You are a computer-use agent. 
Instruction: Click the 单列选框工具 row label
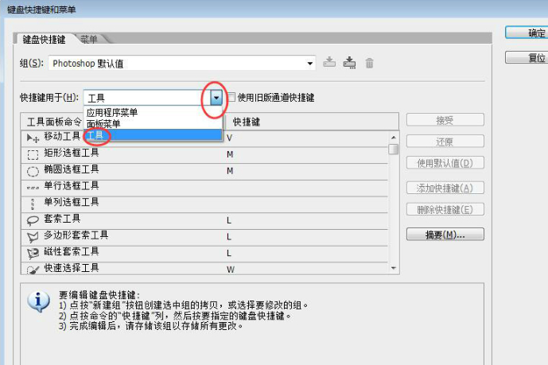click(72, 202)
